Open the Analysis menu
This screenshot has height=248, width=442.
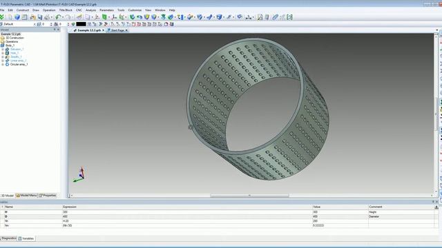[x=90, y=10]
